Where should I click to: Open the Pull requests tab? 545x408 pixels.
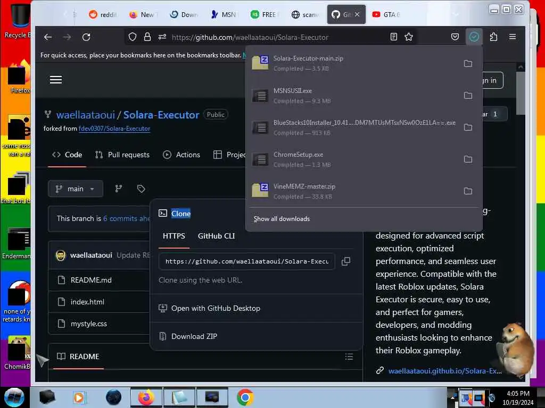[x=122, y=155]
